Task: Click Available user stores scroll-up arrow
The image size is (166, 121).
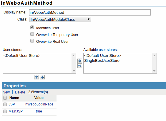Action: [x=154, y=56]
